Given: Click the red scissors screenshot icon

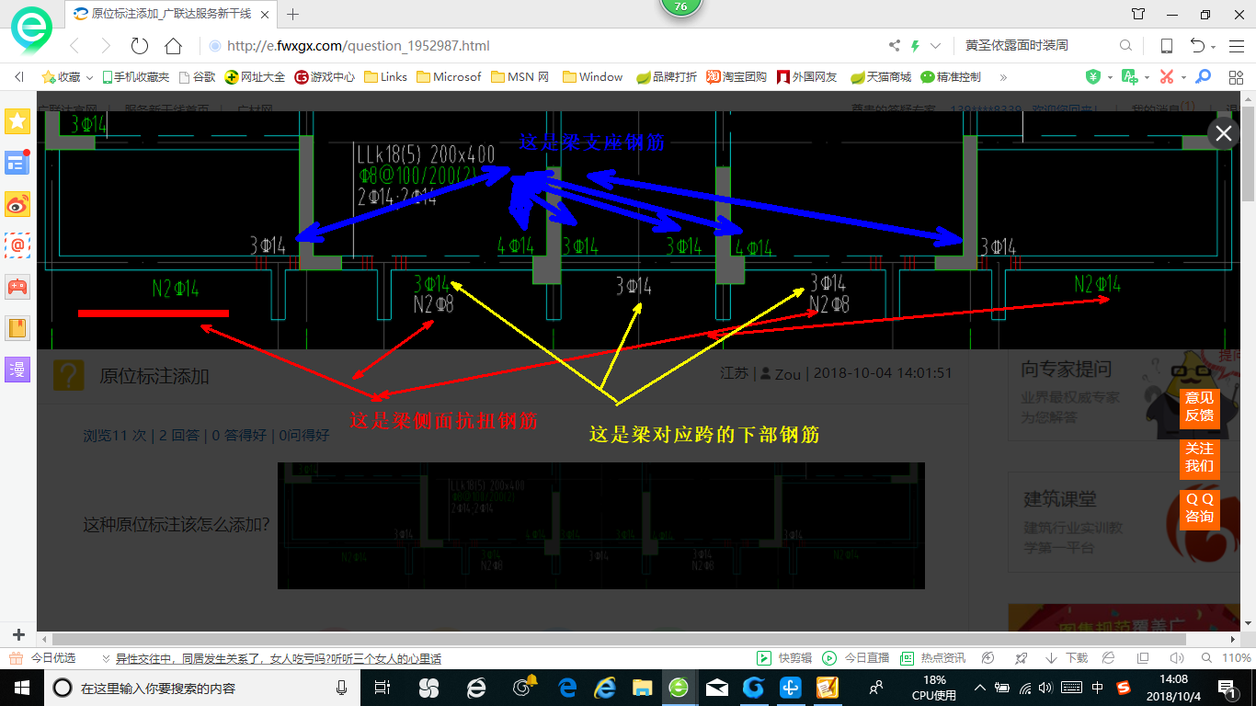Looking at the screenshot, I should click(1167, 77).
